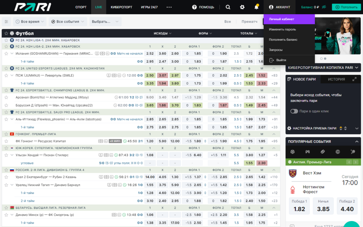Switch to ИСТОРИЯ tab
Image resolution: width=363 pixels, height=227 pixels.
tap(336, 79)
